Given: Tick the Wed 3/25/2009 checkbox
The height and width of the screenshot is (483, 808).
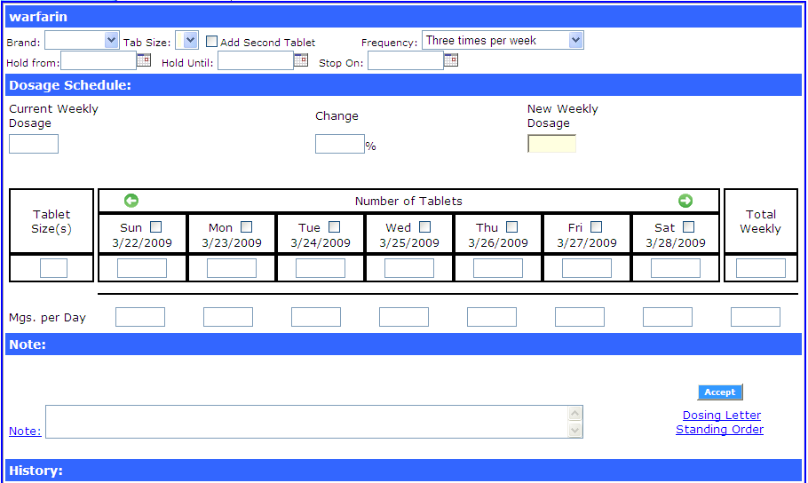Looking at the screenshot, I should point(424,227).
